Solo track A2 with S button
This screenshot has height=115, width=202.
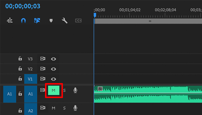64,108
